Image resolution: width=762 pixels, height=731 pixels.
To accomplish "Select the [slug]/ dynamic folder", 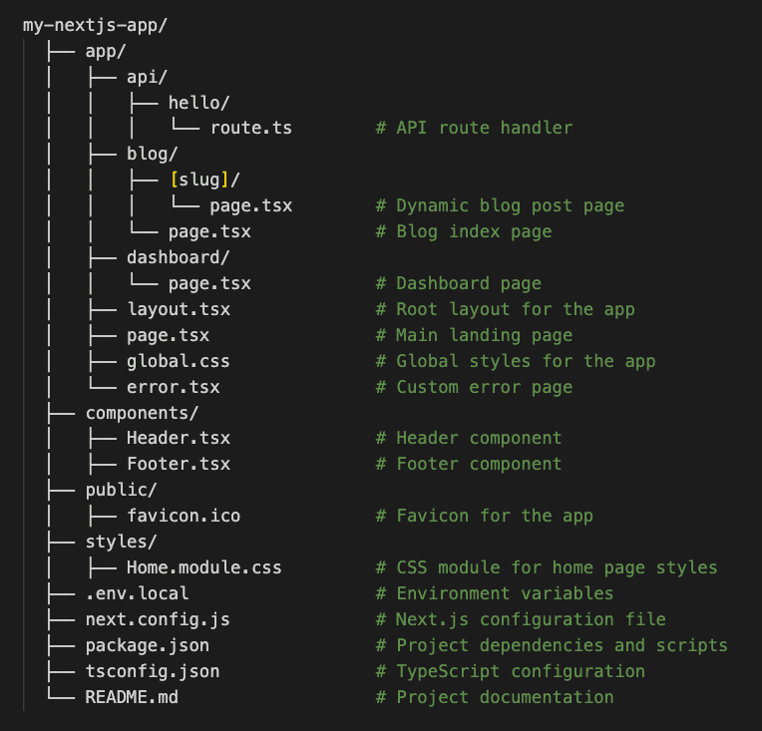I will click(x=204, y=180).
